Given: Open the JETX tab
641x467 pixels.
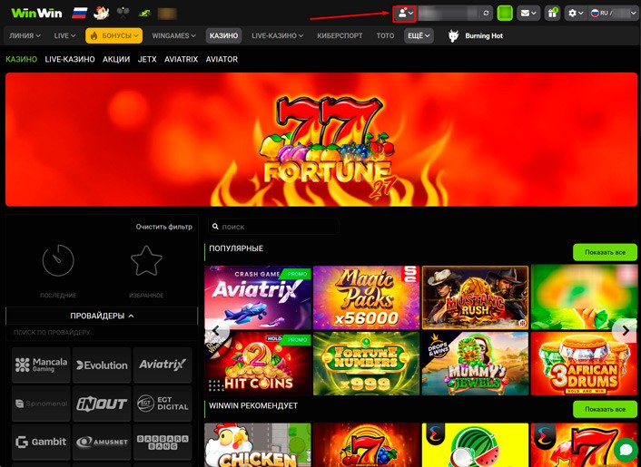Looking at the screenshot, I should pyautogui.click(x=147, y=59).
